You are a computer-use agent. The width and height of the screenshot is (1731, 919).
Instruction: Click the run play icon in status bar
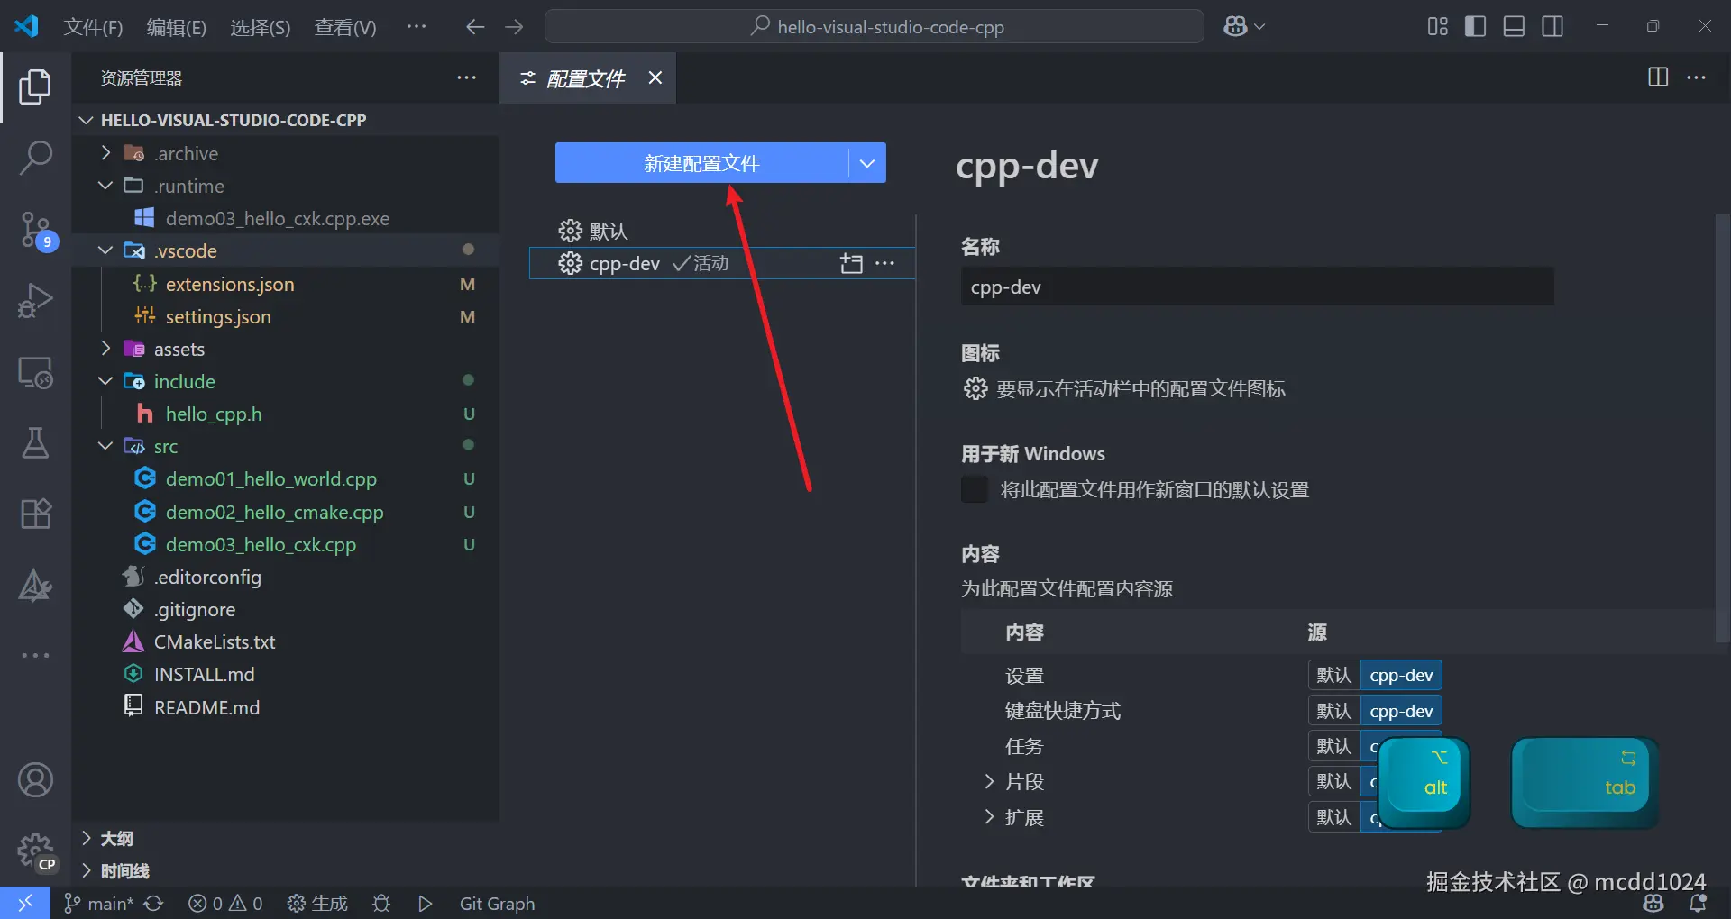click(426, 903)
